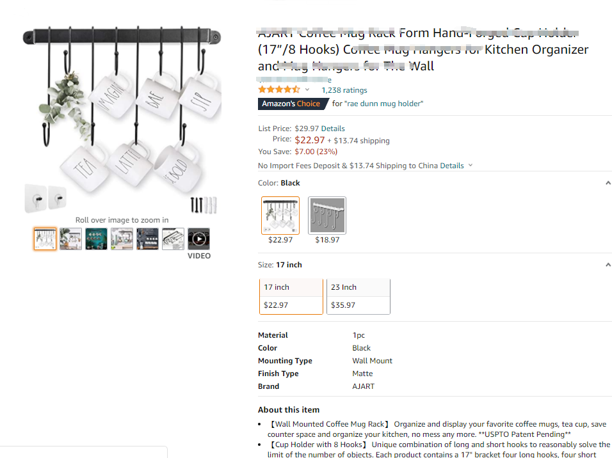Screen dimensions: 612x458
Task: Open the rating dropdown arrow beside stars
Action: click(307, 90)
